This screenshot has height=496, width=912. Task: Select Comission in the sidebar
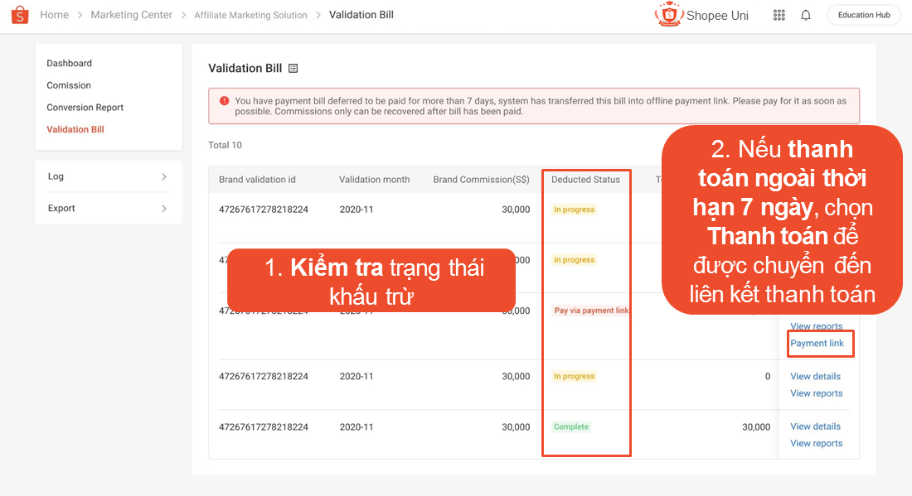69,85
